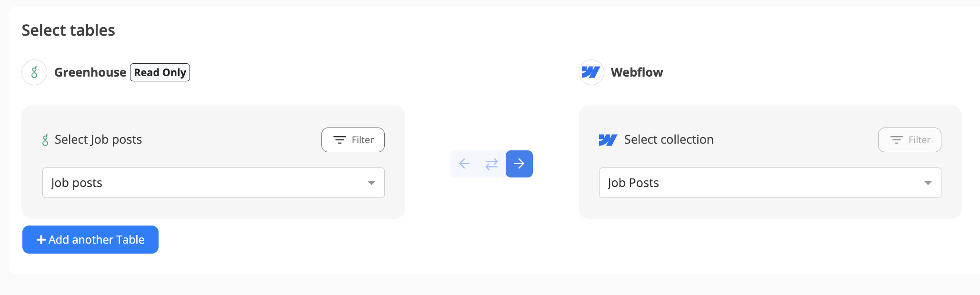Open the Webflow Job Posts collection dropdown

[x=770, y=183]
